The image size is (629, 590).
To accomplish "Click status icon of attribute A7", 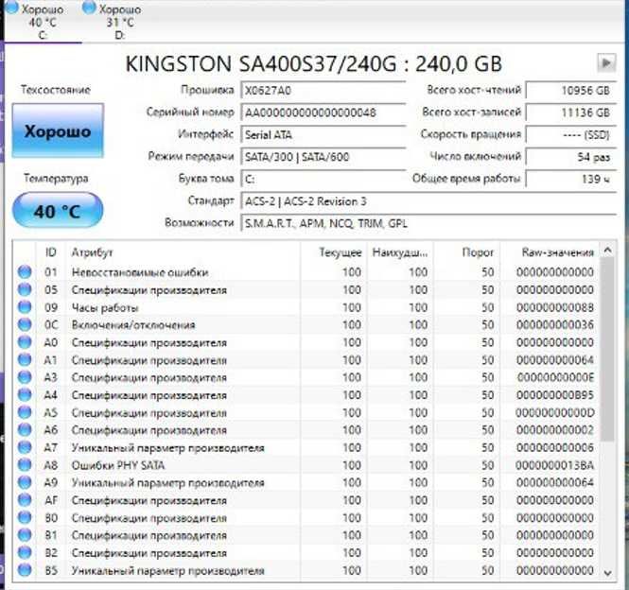I will 25,447.
